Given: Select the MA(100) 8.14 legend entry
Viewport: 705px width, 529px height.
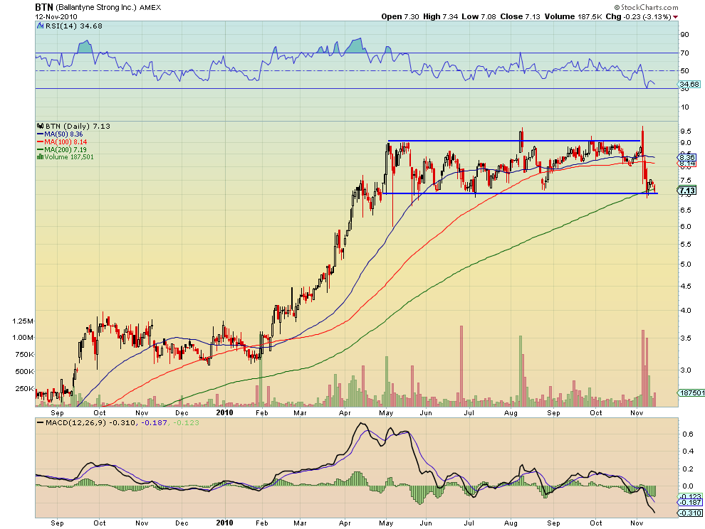Looking at the screenshot, I should (x=62, y=142).
